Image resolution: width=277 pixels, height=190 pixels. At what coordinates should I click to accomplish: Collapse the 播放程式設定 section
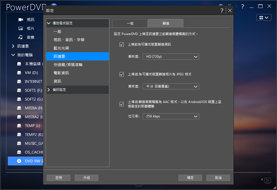(49, 23)
